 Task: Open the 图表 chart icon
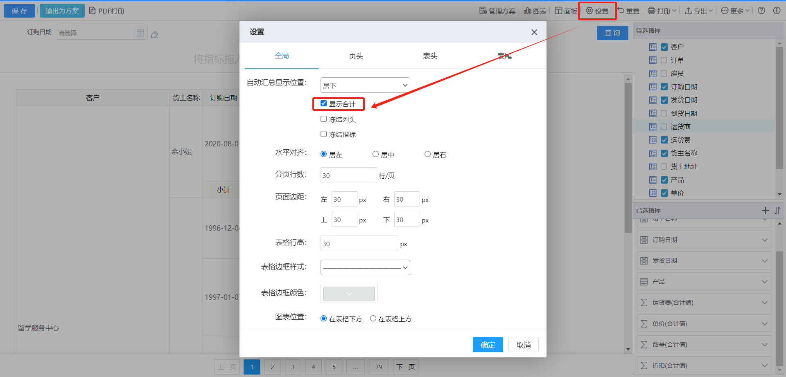coord(527,11)
